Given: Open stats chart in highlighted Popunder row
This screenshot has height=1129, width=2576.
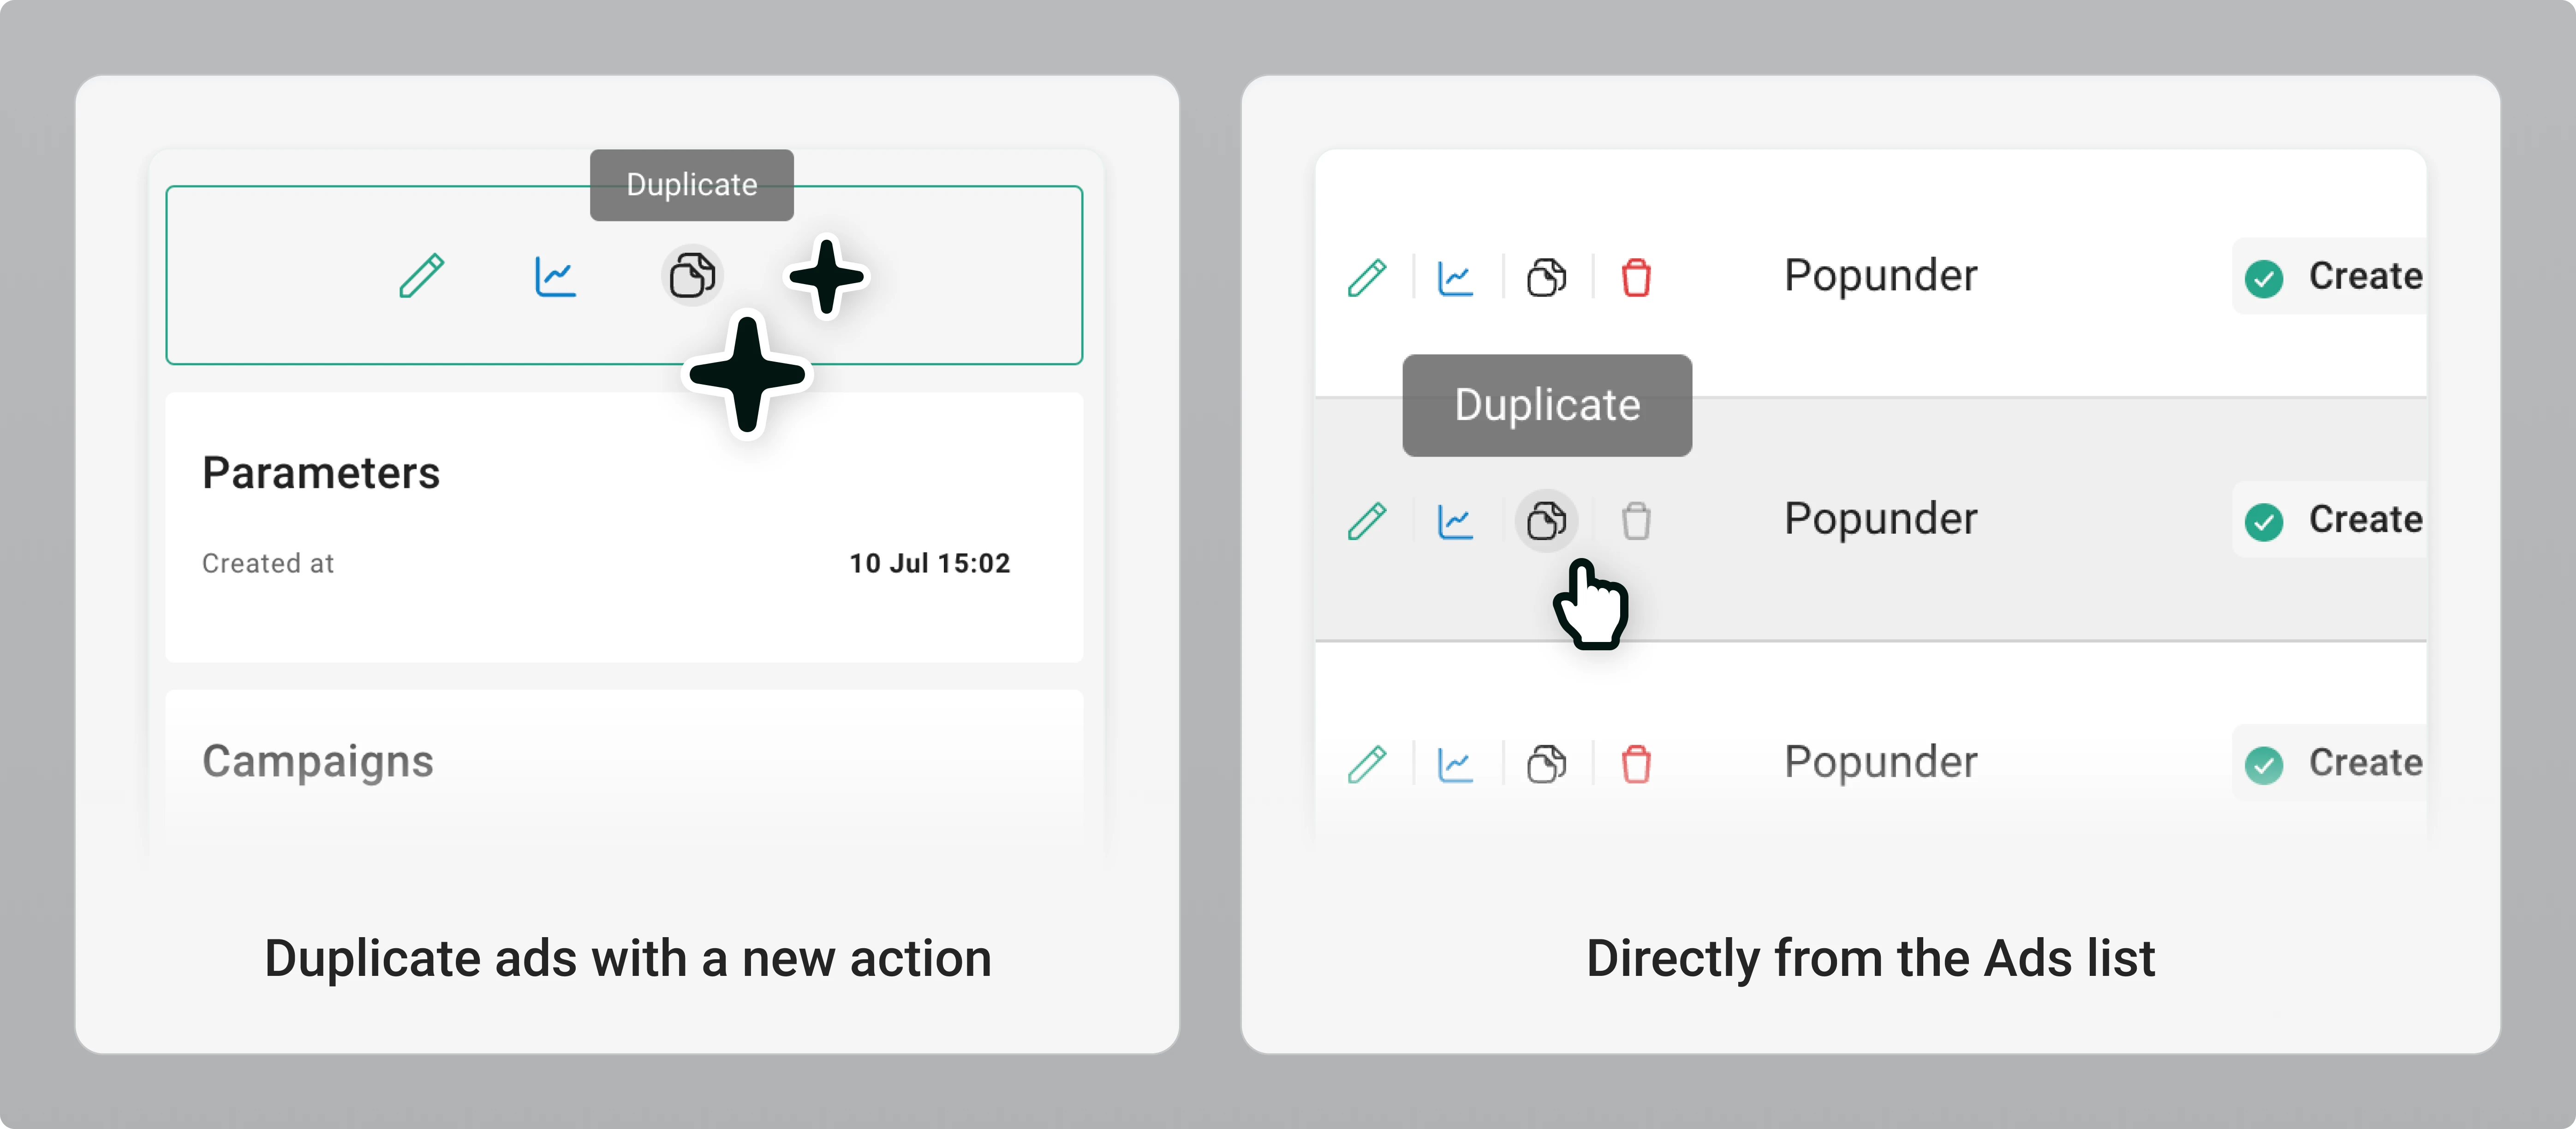Looking at the screenshot, I should coord(1455,521).
